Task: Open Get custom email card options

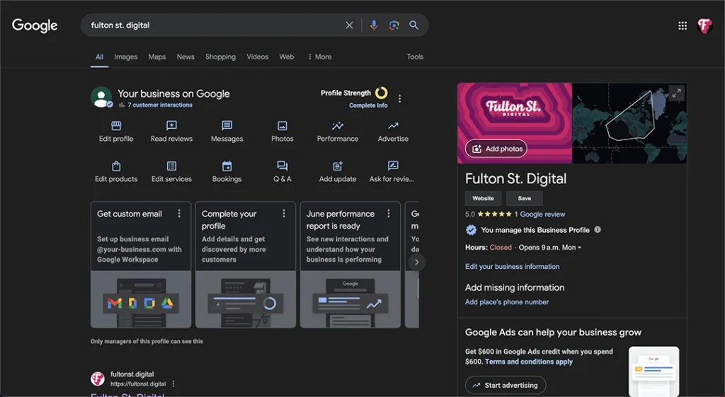Action: (179, 214)
